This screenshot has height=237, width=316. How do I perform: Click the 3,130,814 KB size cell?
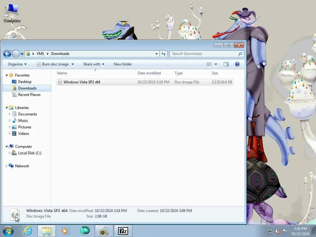coord(222,82)
